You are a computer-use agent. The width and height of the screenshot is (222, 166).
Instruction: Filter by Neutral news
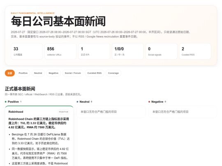(x=38, y=73)
